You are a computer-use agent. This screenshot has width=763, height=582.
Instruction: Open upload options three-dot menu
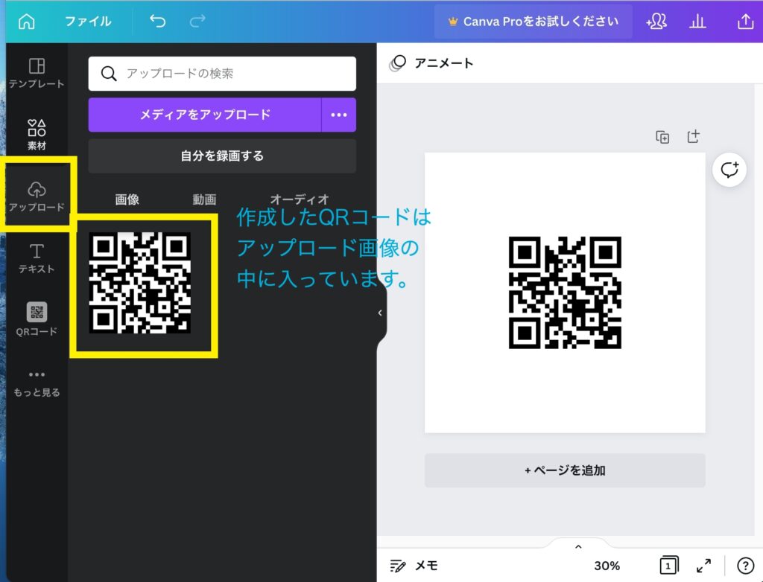click(x=339, y=115)
